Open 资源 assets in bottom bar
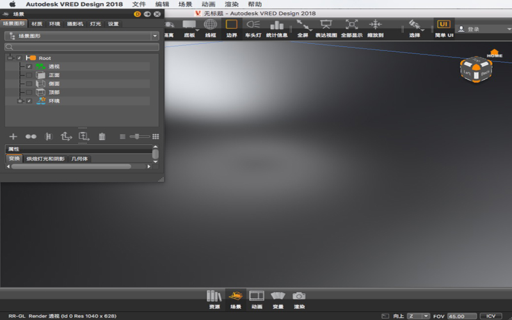Image resolution: width=512 pixels, height=320 pixels. (x=214, y=300)
